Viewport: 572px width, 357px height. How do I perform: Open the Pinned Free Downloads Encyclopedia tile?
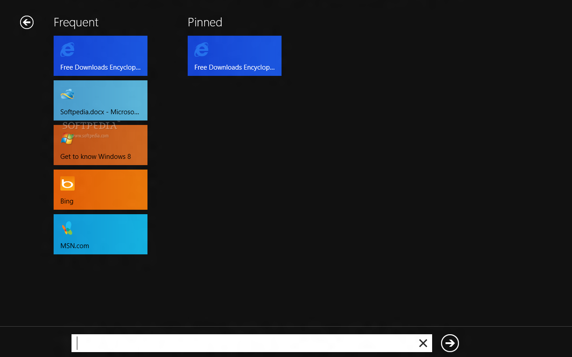pyautogui.click(x=235, y=56)
